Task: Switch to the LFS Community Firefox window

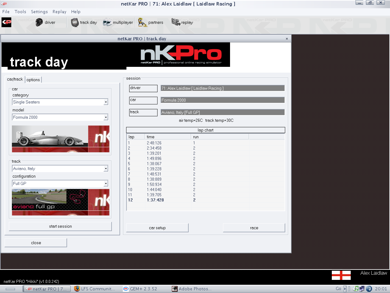Action: 95,289
